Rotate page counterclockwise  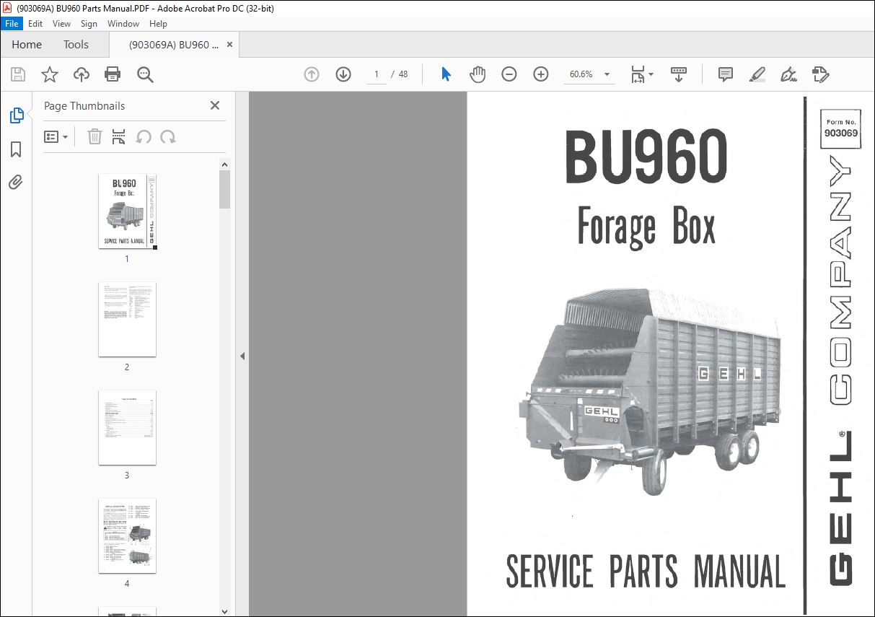pyautogui.click(x=144, y=137)
